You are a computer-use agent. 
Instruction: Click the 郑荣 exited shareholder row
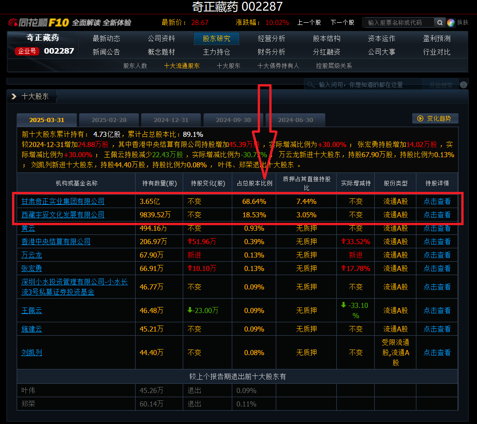click(237, 404)
